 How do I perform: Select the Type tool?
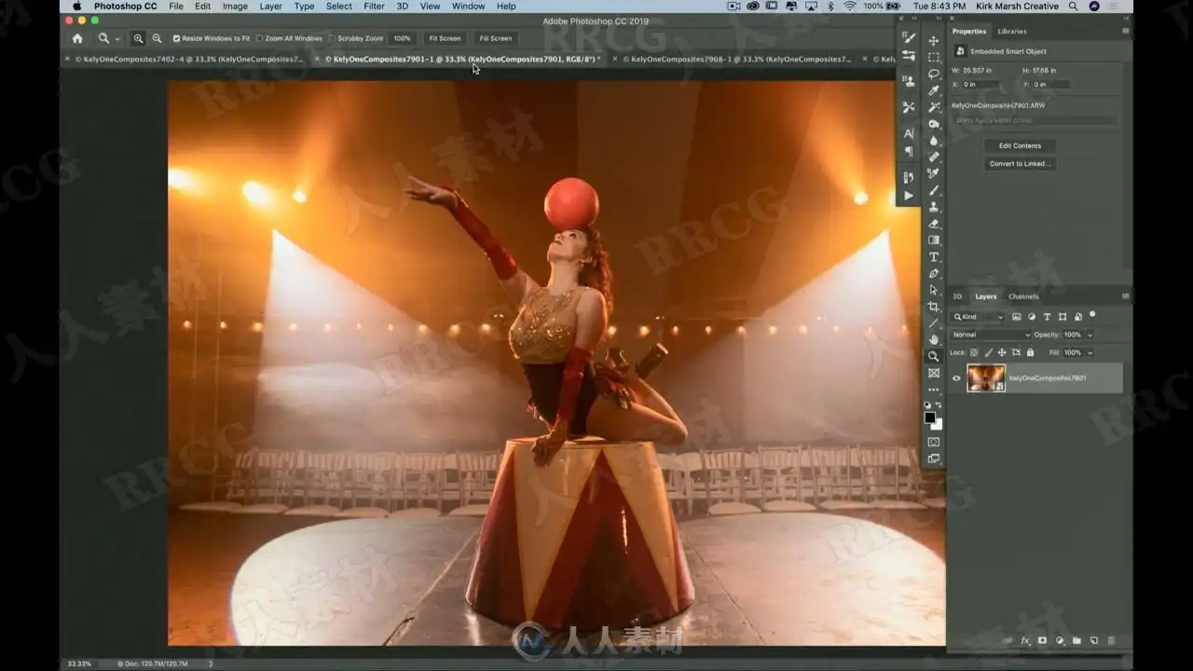pos(934,257)
